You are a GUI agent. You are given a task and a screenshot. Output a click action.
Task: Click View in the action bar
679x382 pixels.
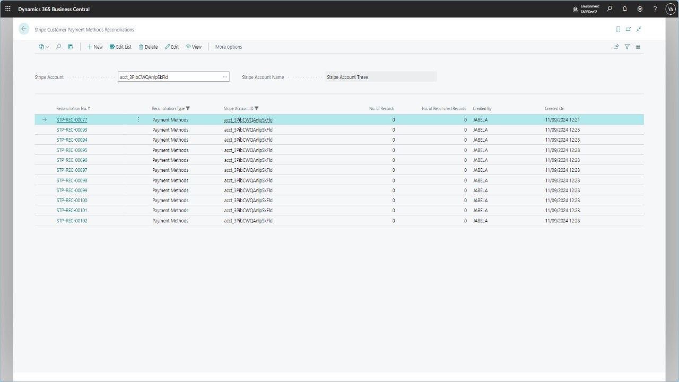pyautogui.click(x=194, y=47)
